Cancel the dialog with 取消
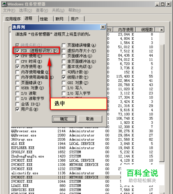The width and height of the screenshot is (173, 194). [x=90, y=119]
